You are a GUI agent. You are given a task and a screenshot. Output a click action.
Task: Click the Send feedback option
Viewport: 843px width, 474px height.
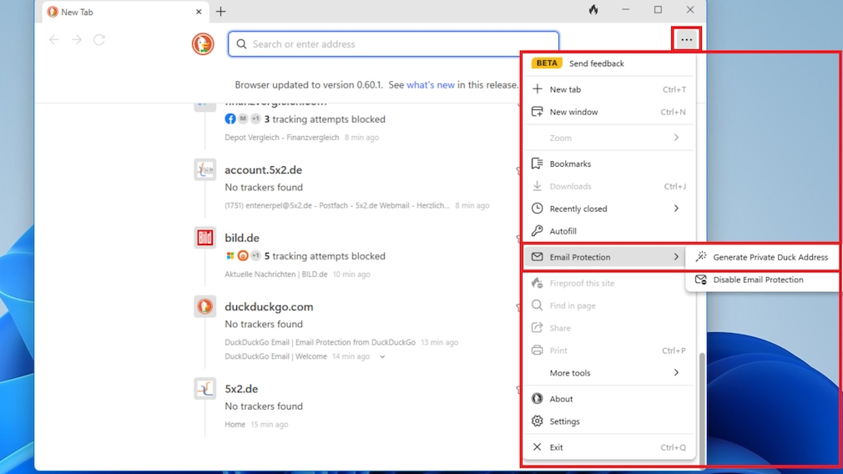coord(596,63)
